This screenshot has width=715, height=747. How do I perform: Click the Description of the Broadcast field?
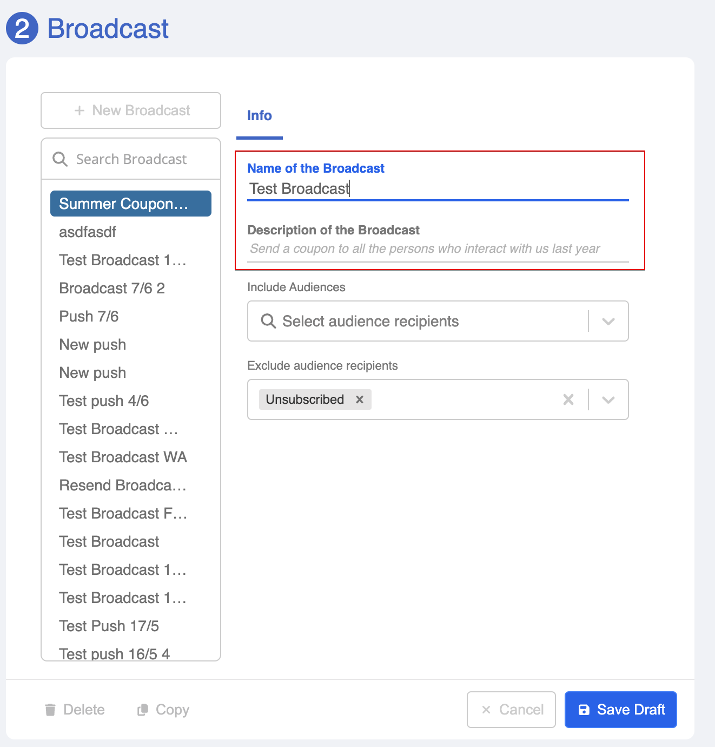[437, 248]
